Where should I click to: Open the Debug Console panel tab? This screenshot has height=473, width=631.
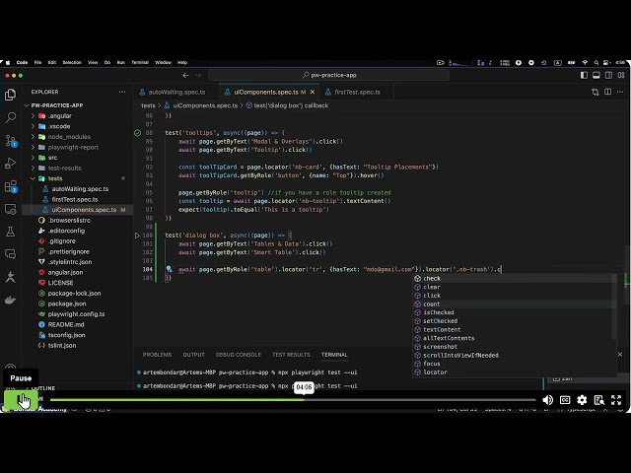[x=239, y=355]
